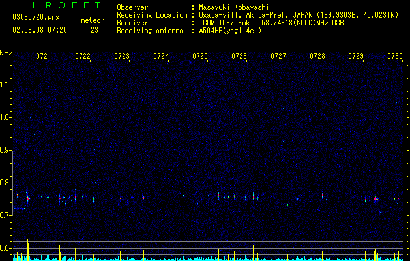The width and height of the screenshot is (410, 261).
Task: Click the 0.6 kHz axis label
Action: 6,248
